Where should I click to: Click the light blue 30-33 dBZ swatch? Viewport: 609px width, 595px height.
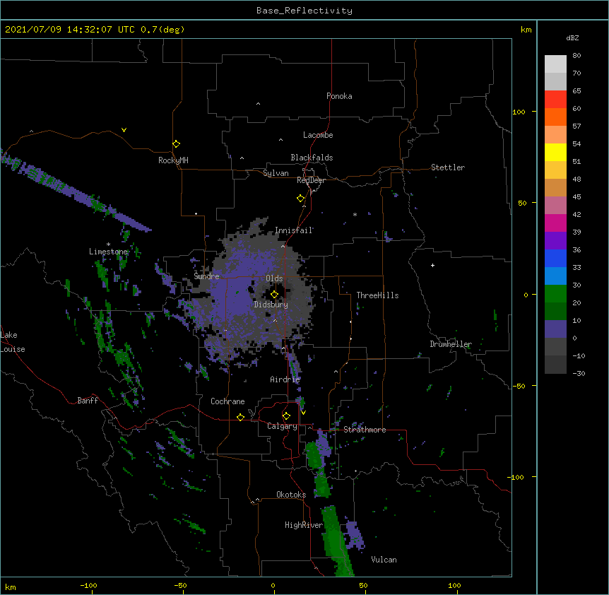tap(555, 276)
